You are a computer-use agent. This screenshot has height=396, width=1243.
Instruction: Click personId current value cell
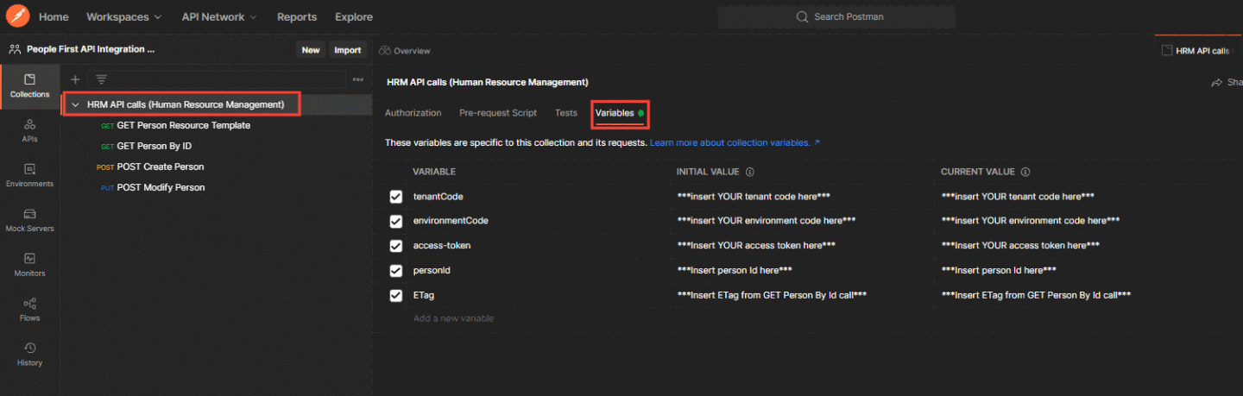(x=999, y=270)
